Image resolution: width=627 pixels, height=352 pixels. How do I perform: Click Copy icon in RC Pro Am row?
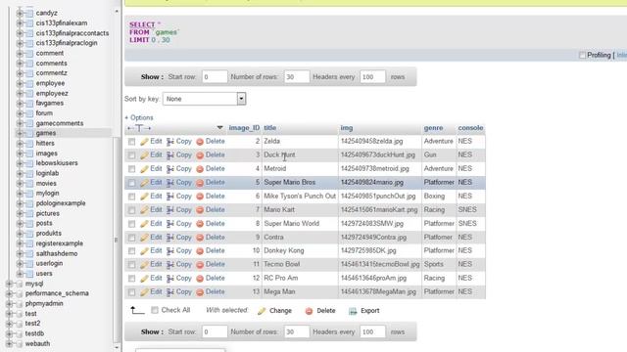[170, 279]
